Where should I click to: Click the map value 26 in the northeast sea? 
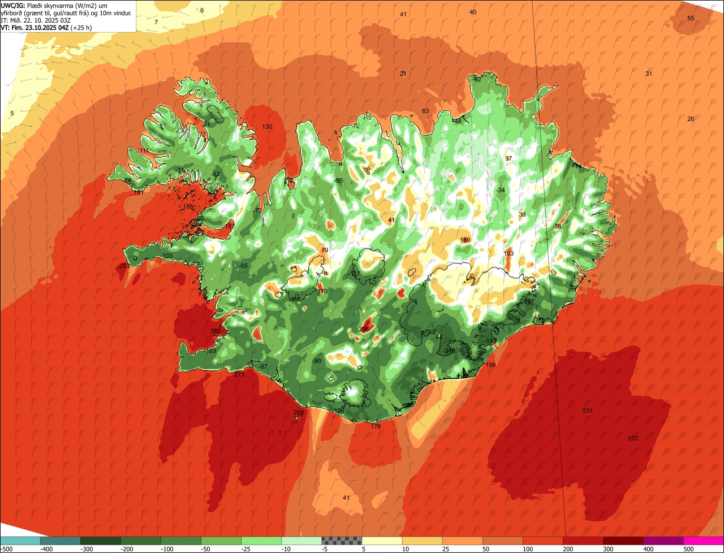691,119
